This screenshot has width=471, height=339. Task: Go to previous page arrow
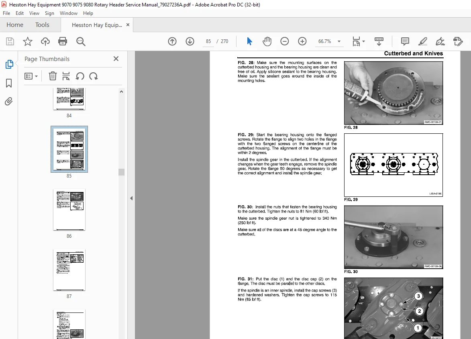(x=172, y=41)
